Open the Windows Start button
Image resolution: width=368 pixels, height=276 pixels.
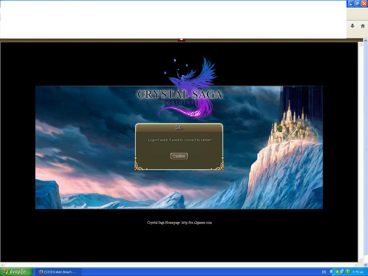click(x=16, y=272)
